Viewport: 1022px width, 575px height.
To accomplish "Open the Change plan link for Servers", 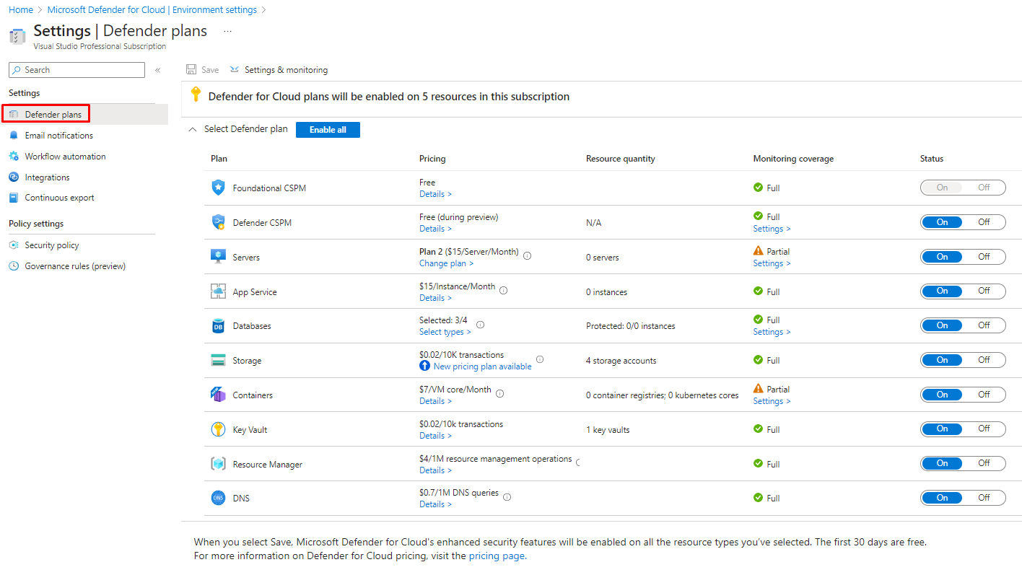I will pyautogui.click(x=446, y=263).
